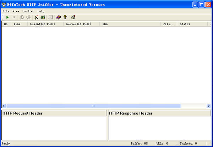Click the URLs: 0 status entry
Viewport: 213px width, 147px height.
coord(162,143)
